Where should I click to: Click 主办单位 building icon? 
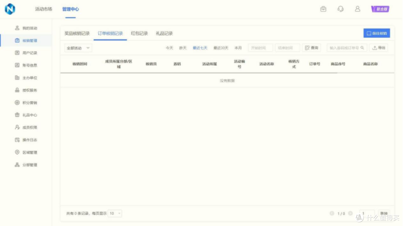point(17,78)
